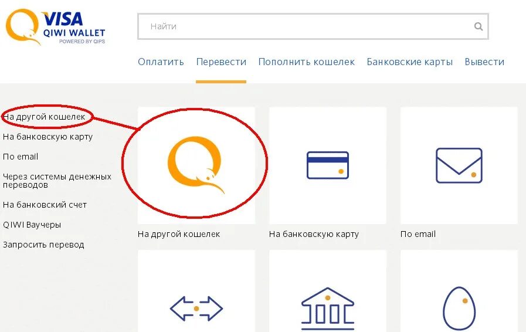
Task: Choose the envelope email transfer icon
Action: [459, 165]
